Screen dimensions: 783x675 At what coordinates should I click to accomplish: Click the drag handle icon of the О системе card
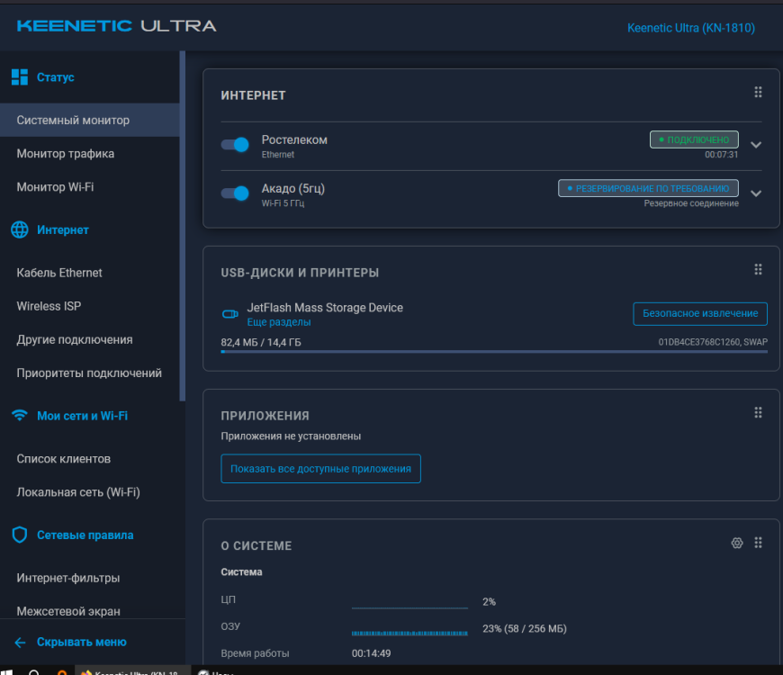pyautogui.click(x=758, y=543)
